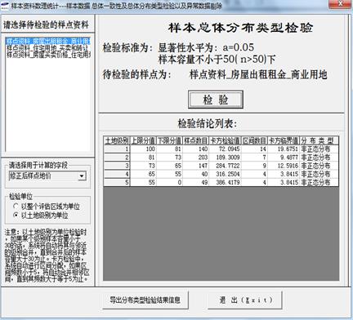Click sample count cell 40

[196, 174]
